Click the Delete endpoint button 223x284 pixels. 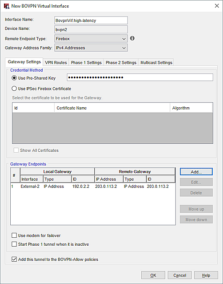[x=196, y=193]
